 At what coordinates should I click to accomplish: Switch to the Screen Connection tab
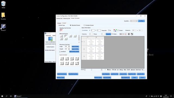coord(75,18)
